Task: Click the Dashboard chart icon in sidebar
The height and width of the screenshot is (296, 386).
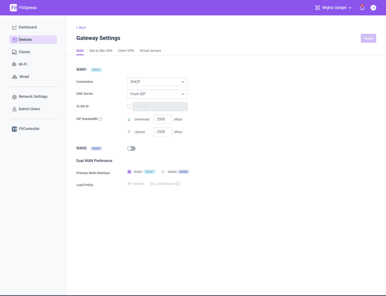Action: coord(14,27)
